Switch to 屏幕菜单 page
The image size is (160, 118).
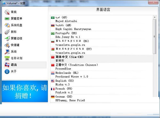16,18
